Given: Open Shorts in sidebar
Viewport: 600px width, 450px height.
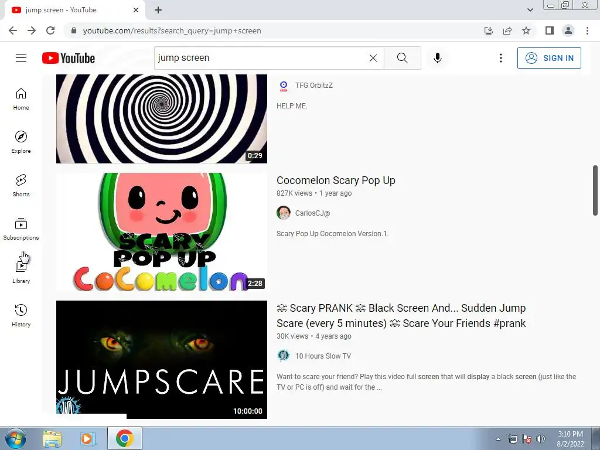Looking at the screenshot, I should click(x=21, y=186).
